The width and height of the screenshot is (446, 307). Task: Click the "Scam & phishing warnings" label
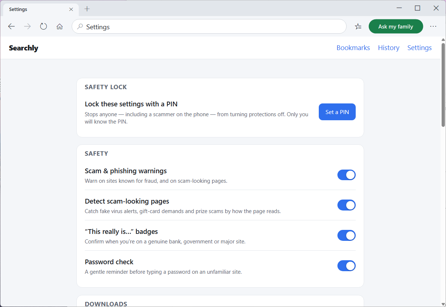[126, 171]
